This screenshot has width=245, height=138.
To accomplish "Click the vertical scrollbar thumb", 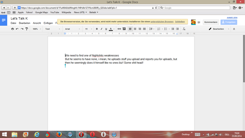I will click(x=244, y=59).
